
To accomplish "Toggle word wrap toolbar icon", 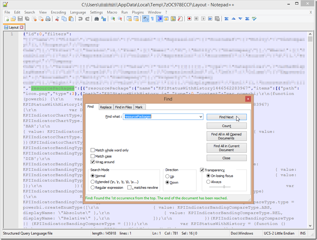I will click(146, 19).
